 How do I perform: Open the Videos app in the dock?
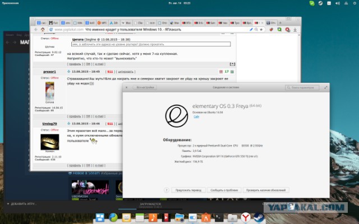[x=166, y=217]
